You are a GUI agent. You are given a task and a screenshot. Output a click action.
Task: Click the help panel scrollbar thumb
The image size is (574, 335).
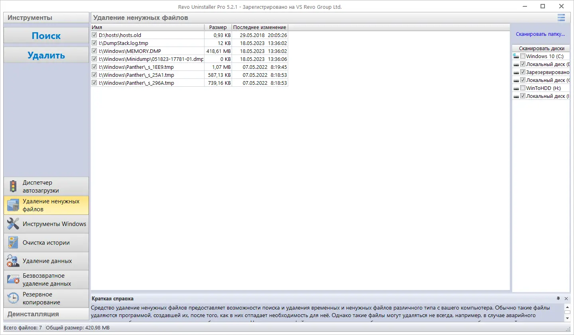567,312
